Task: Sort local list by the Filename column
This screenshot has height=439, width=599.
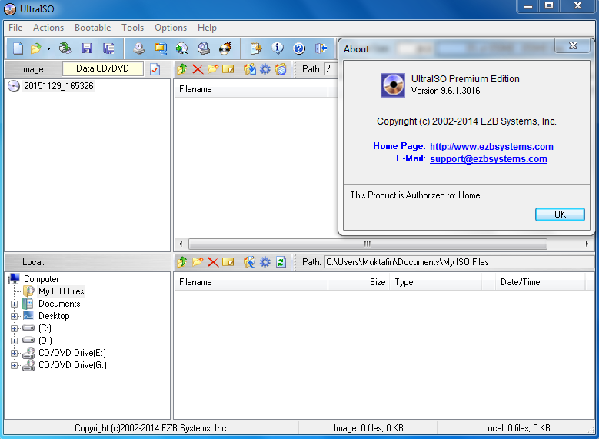Action: tap(251, 282)
